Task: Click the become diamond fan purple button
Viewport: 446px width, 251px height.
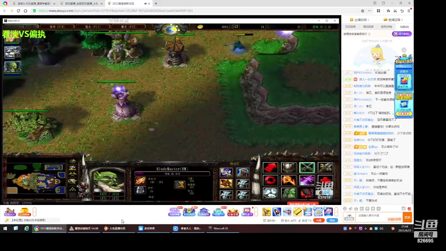Action: coord(402,34)
